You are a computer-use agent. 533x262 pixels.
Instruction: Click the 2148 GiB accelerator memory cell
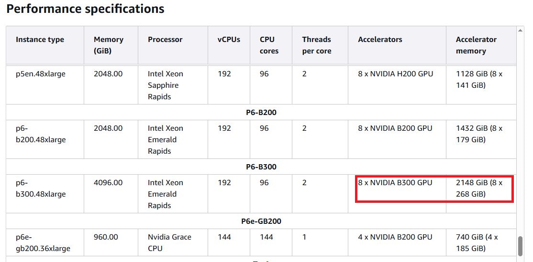click(x=479, y=189)
